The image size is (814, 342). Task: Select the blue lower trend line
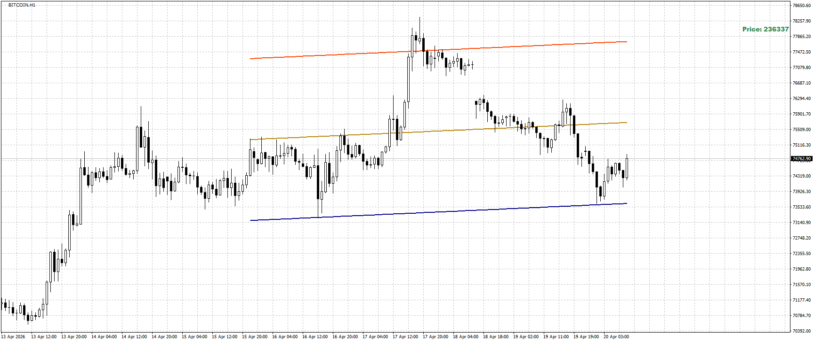tap(438, 212)
